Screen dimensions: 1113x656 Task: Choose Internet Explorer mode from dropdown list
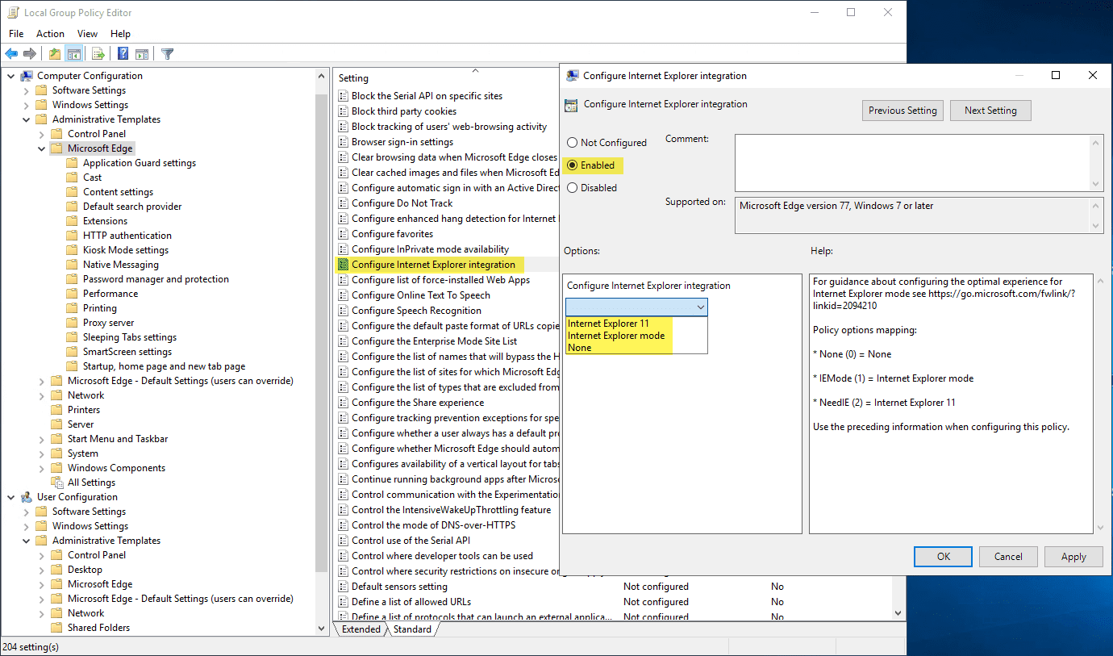(616, 336)
